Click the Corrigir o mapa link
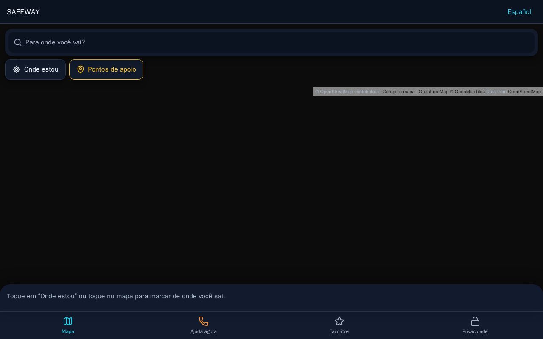 click(398, 92)
